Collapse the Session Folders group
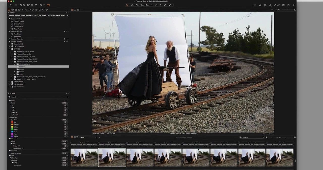The height and width of the screenshot is (170, 323). [10, 19]
